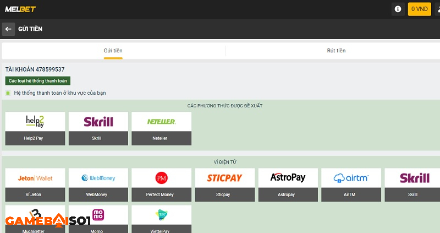Click Các loại hệ thống thanh toán button
Image resolution: width=440 pixels, height=233 pixels.
tap(38, 81)
